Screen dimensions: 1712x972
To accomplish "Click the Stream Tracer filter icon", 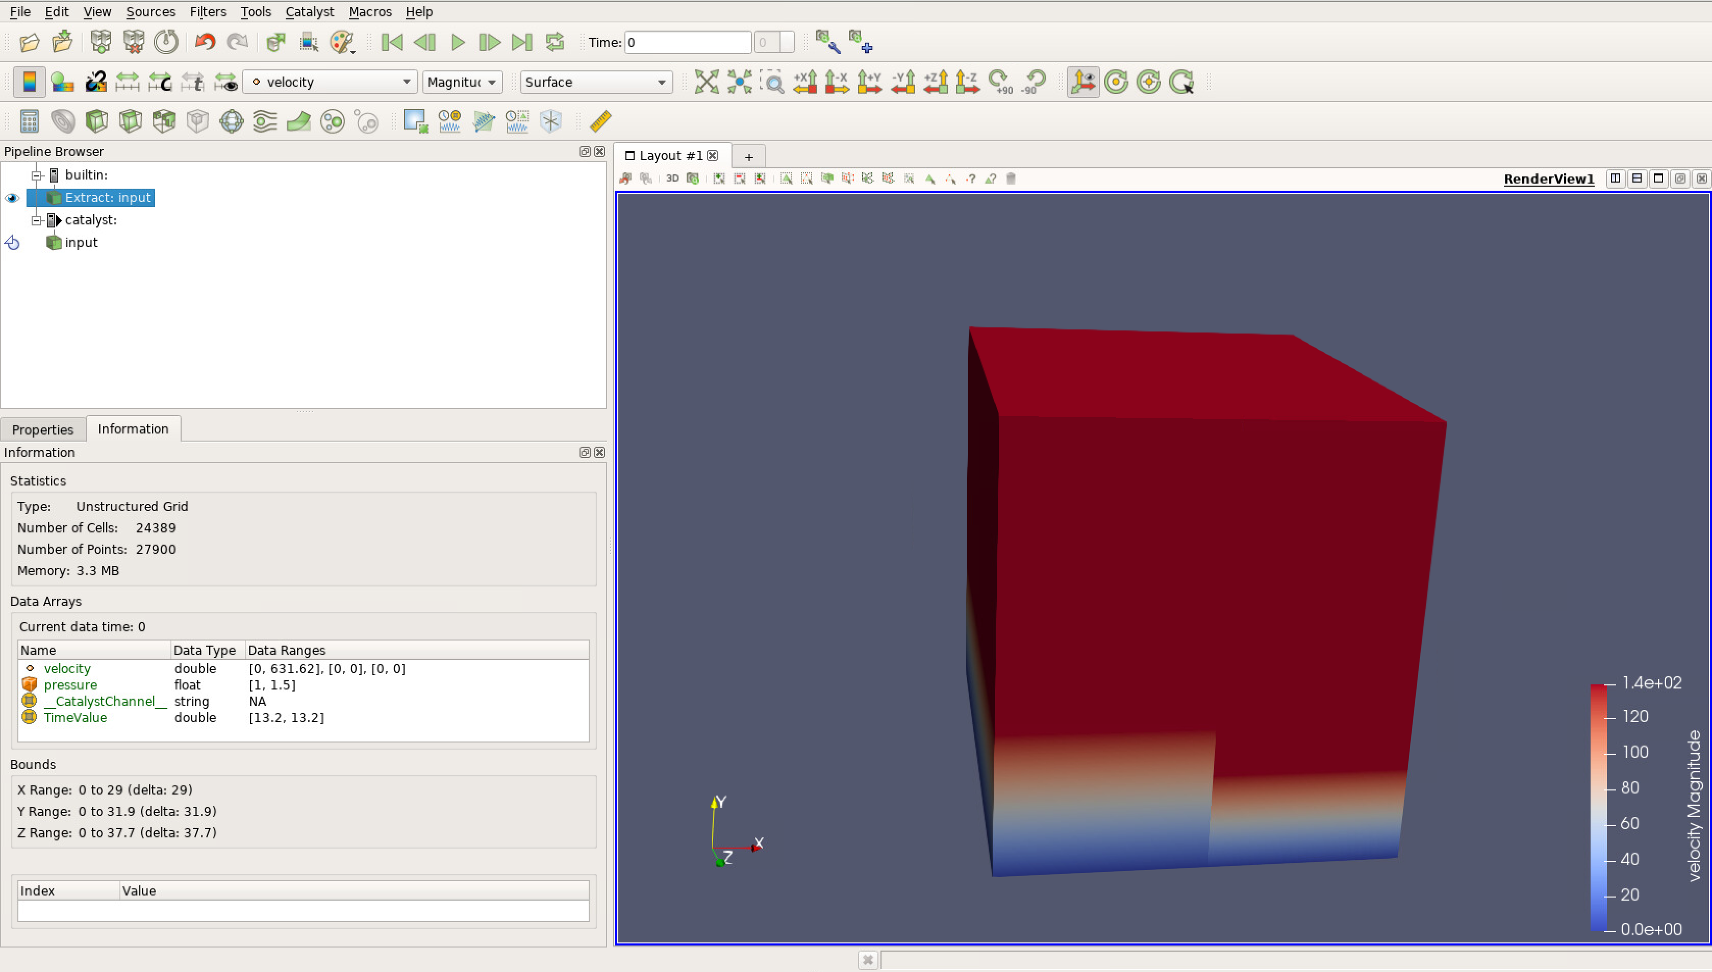I will pos(264,121).
